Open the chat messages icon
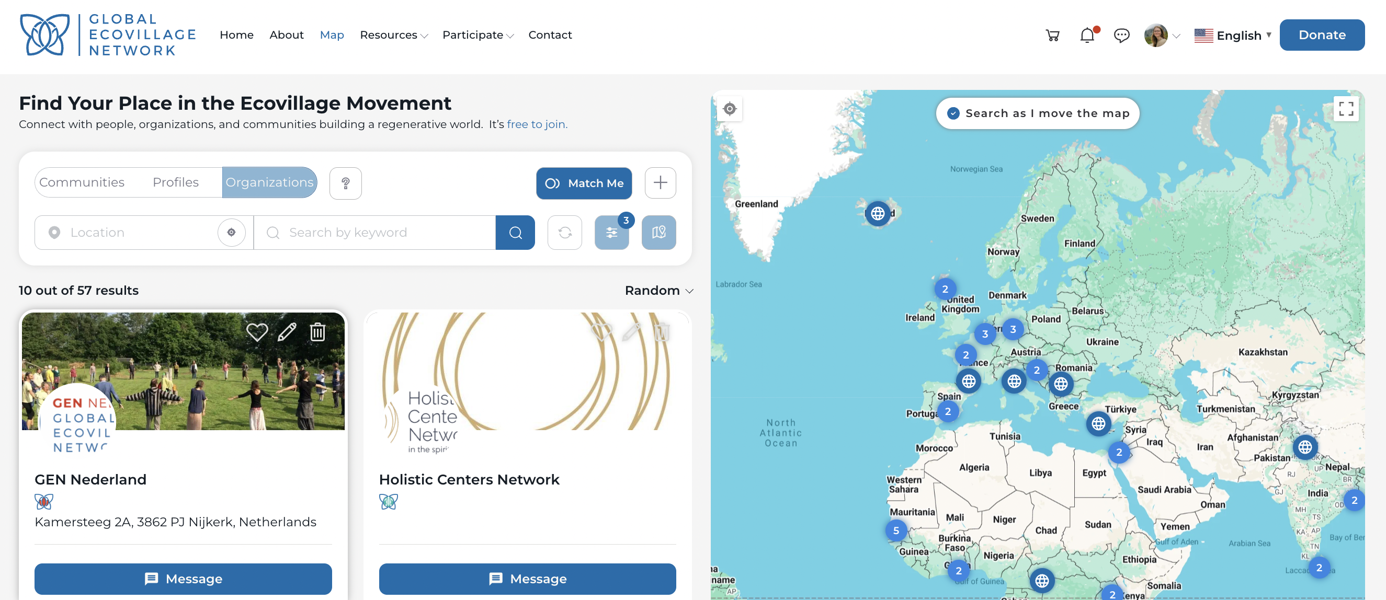 click(1121, 36)
